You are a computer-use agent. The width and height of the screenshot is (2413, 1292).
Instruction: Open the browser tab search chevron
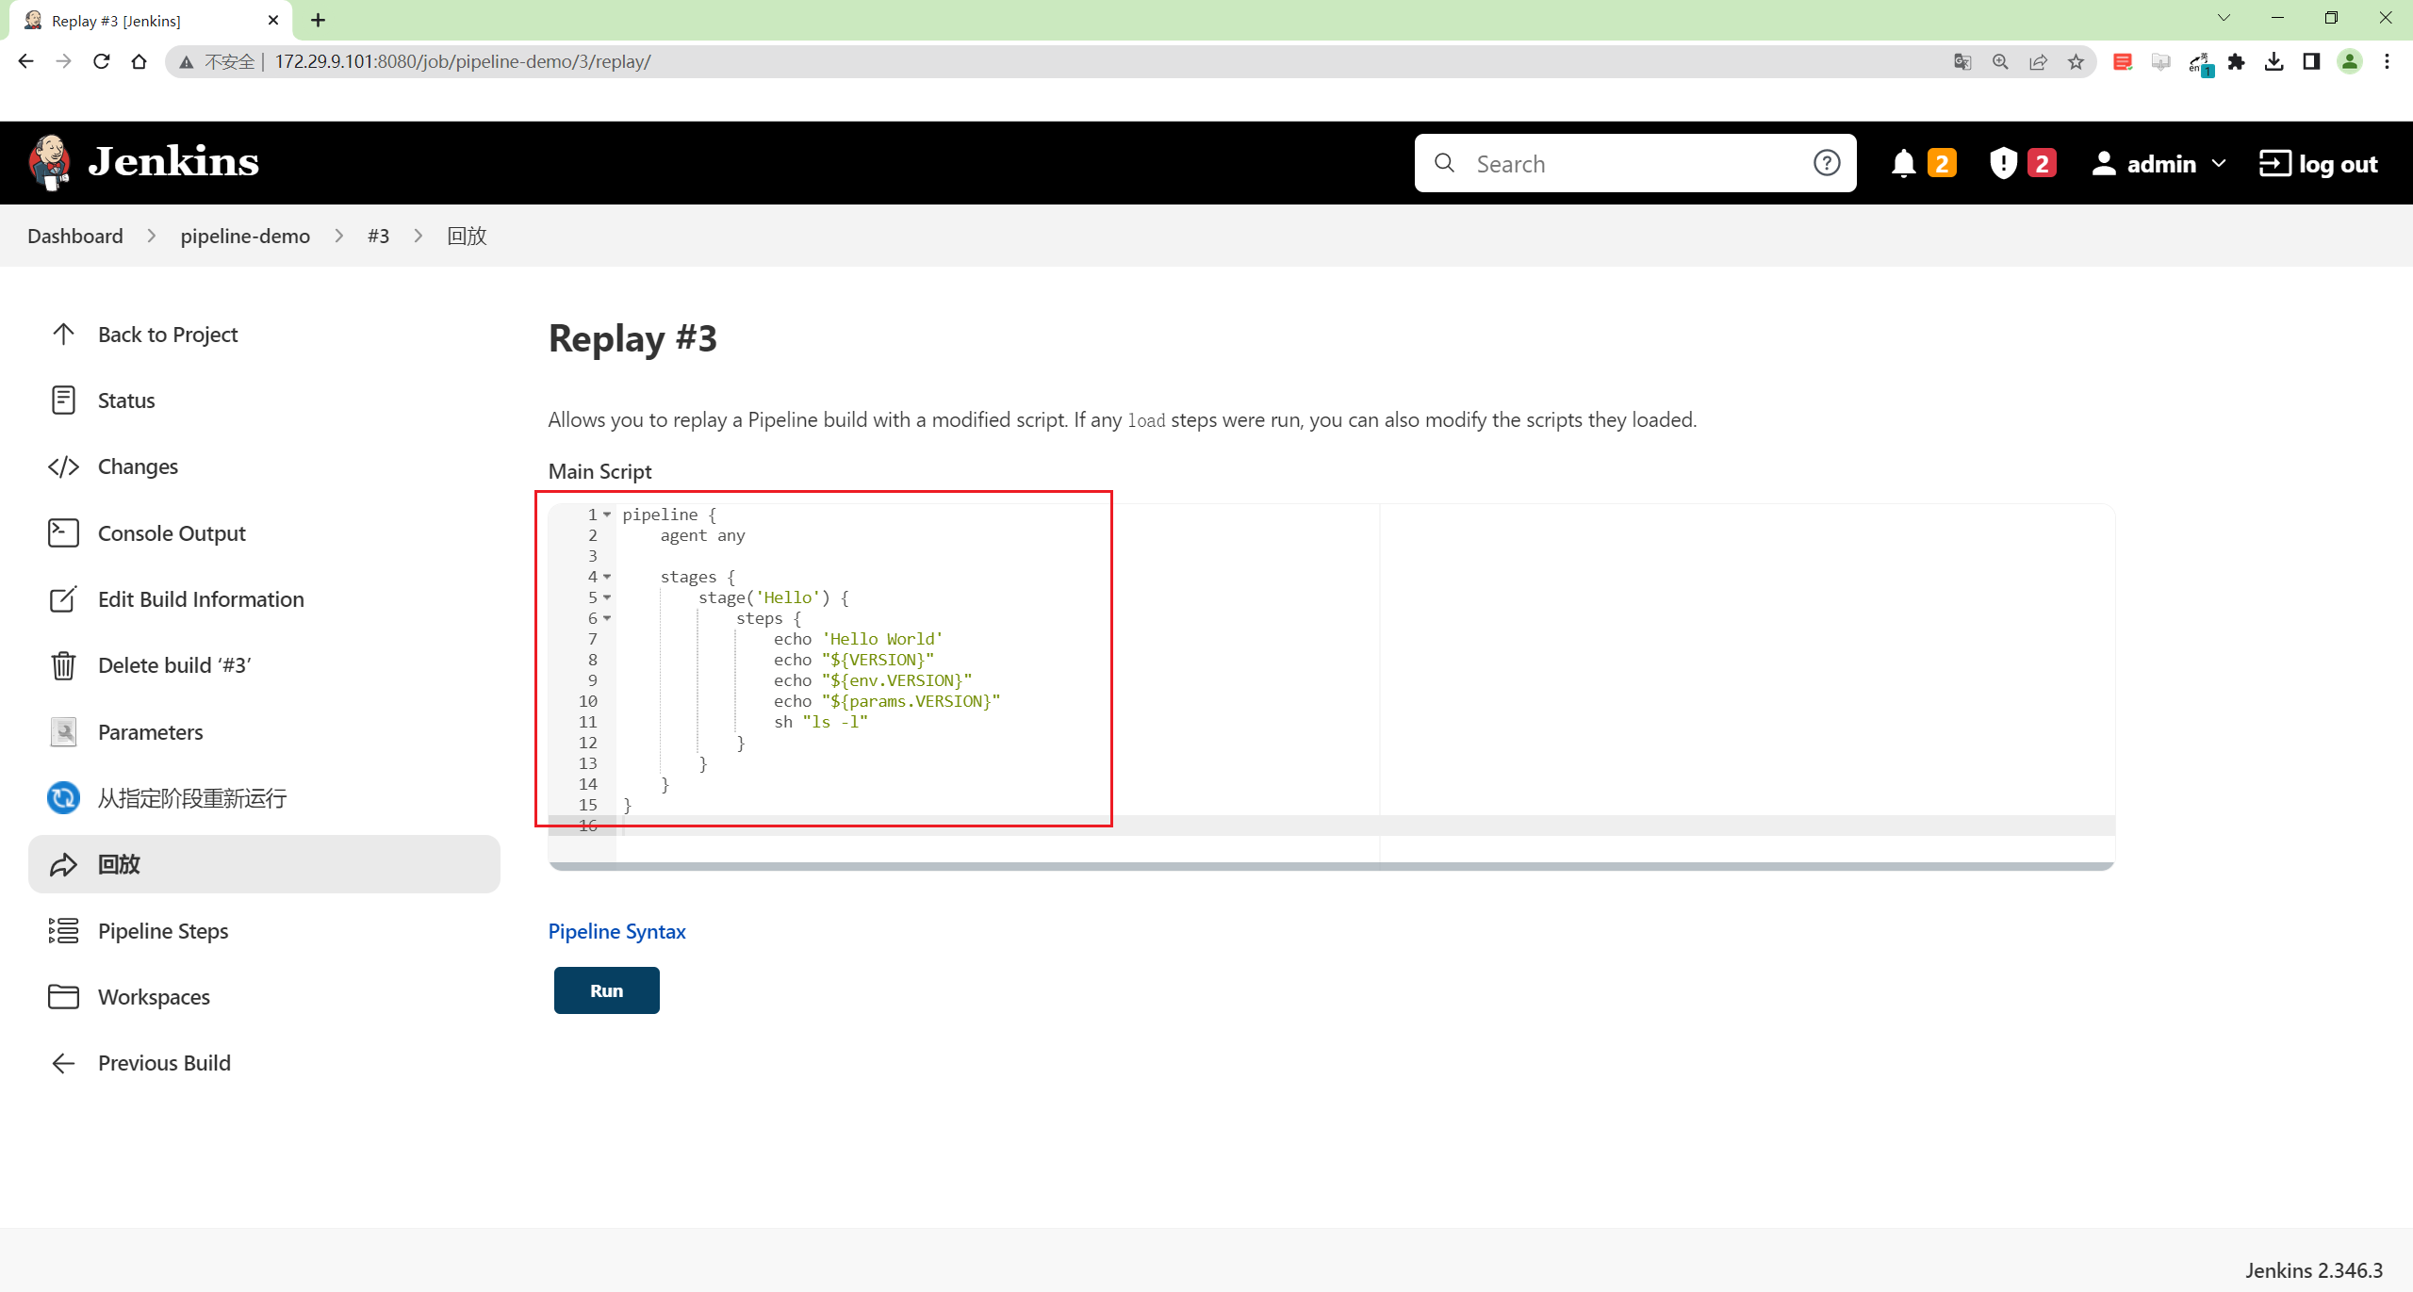pos(2224,18)
